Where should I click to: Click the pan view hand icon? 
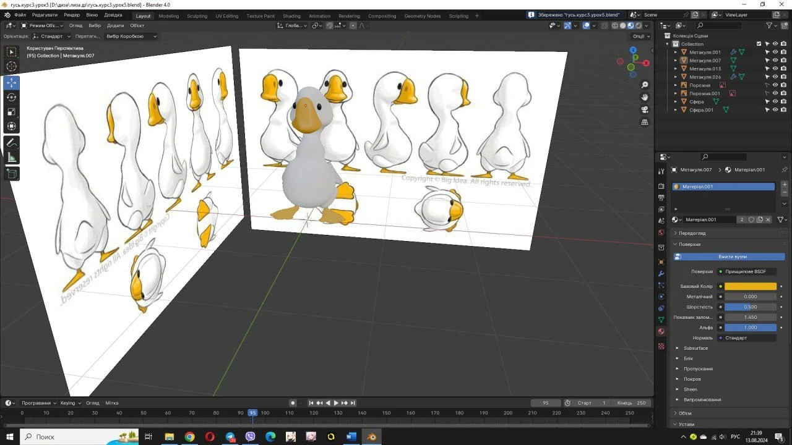click(x=645, y=97)
